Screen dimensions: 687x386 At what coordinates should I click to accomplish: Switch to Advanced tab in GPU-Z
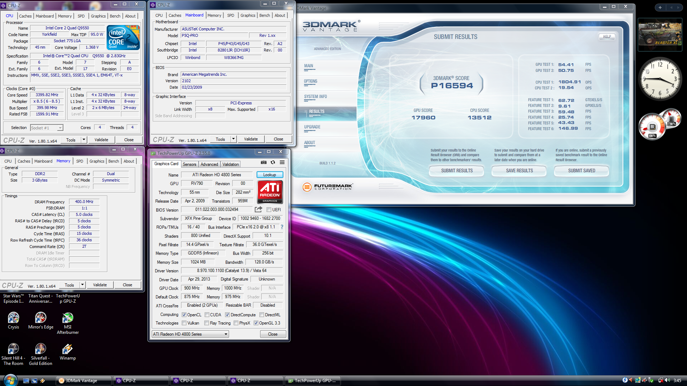click(209, 164)
